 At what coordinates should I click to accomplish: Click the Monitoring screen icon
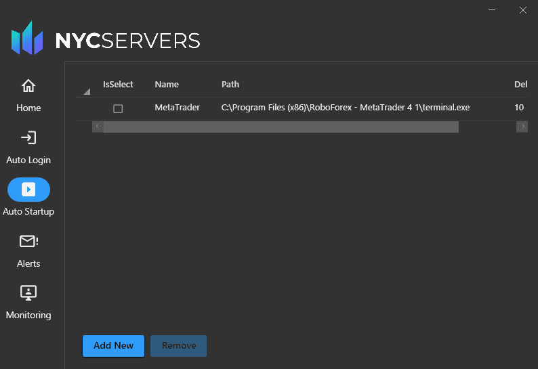click(x=28, y=292)
